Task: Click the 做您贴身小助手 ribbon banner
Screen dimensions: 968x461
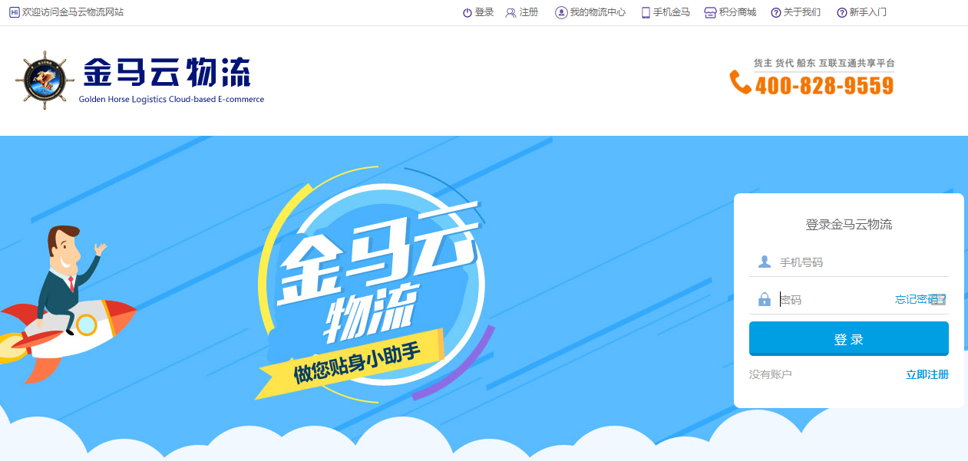Action: coord(351,364)
